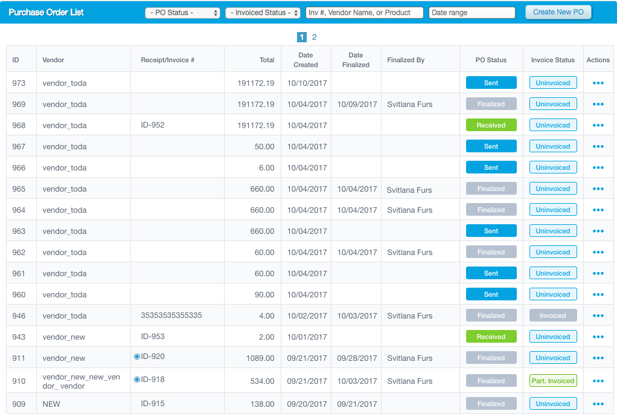
Task: Open the Date range input field
Action: point(472,13)
